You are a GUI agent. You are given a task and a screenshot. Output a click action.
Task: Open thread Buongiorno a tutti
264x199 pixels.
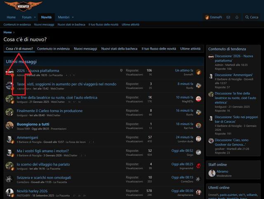pos(33,124)
